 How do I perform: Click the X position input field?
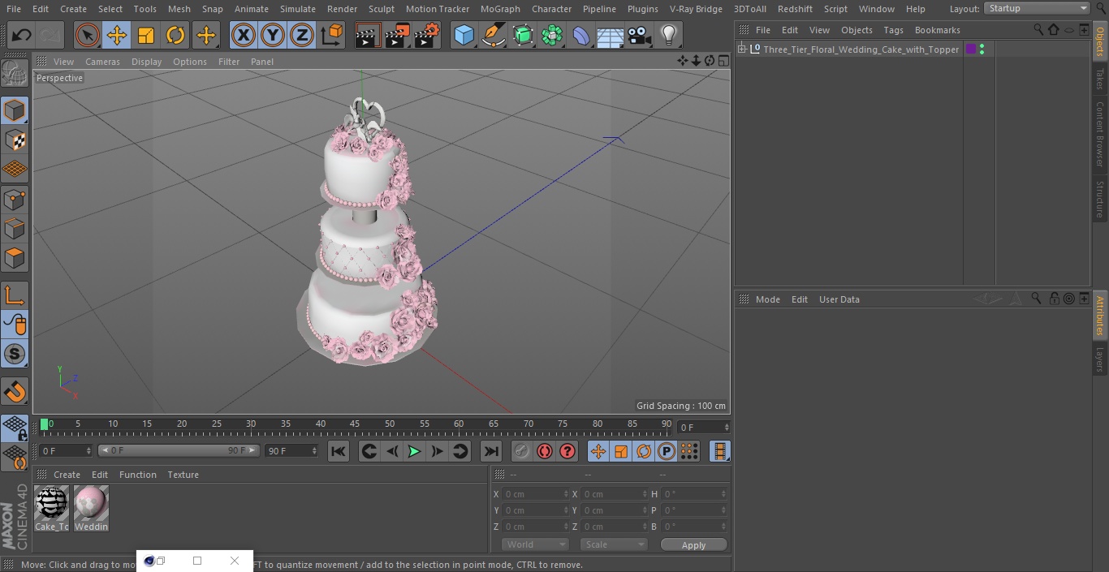[x=535, y=494]
